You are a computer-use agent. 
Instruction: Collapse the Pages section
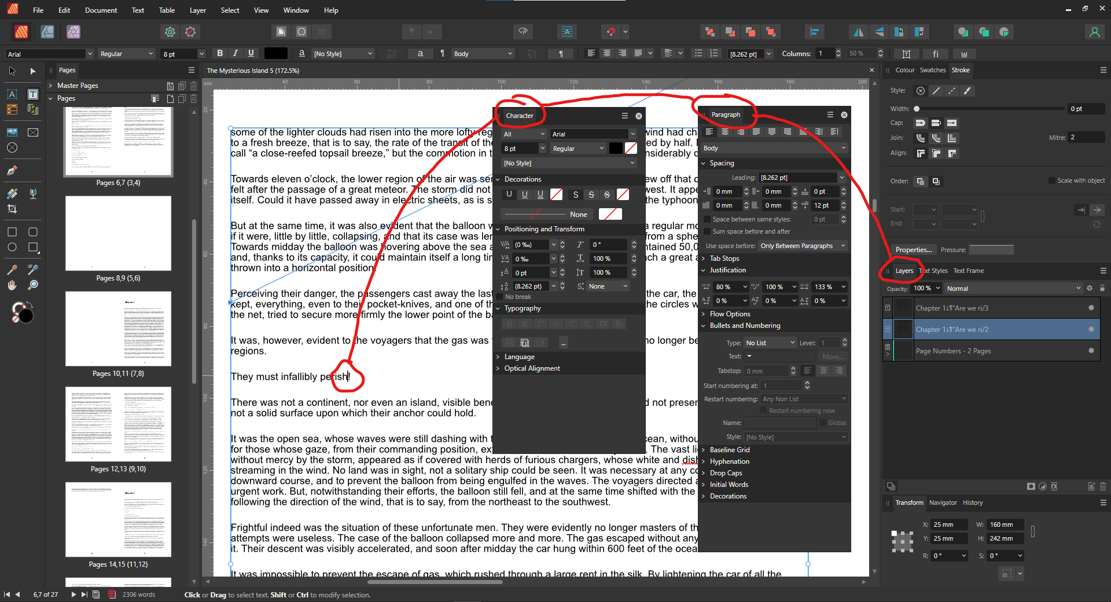click(x=51, y=98)
